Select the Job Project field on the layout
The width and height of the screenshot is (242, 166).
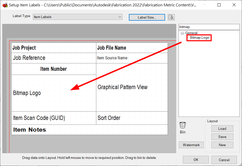click(x=24, y=48)
